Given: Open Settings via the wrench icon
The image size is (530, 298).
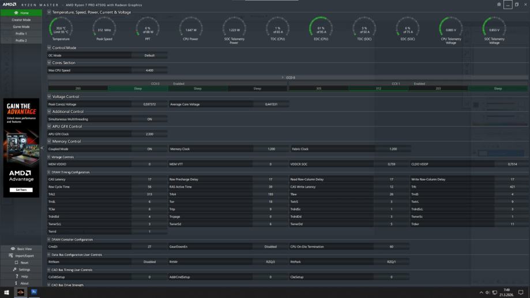Looking at the screenshot, I should pos(14,270).
